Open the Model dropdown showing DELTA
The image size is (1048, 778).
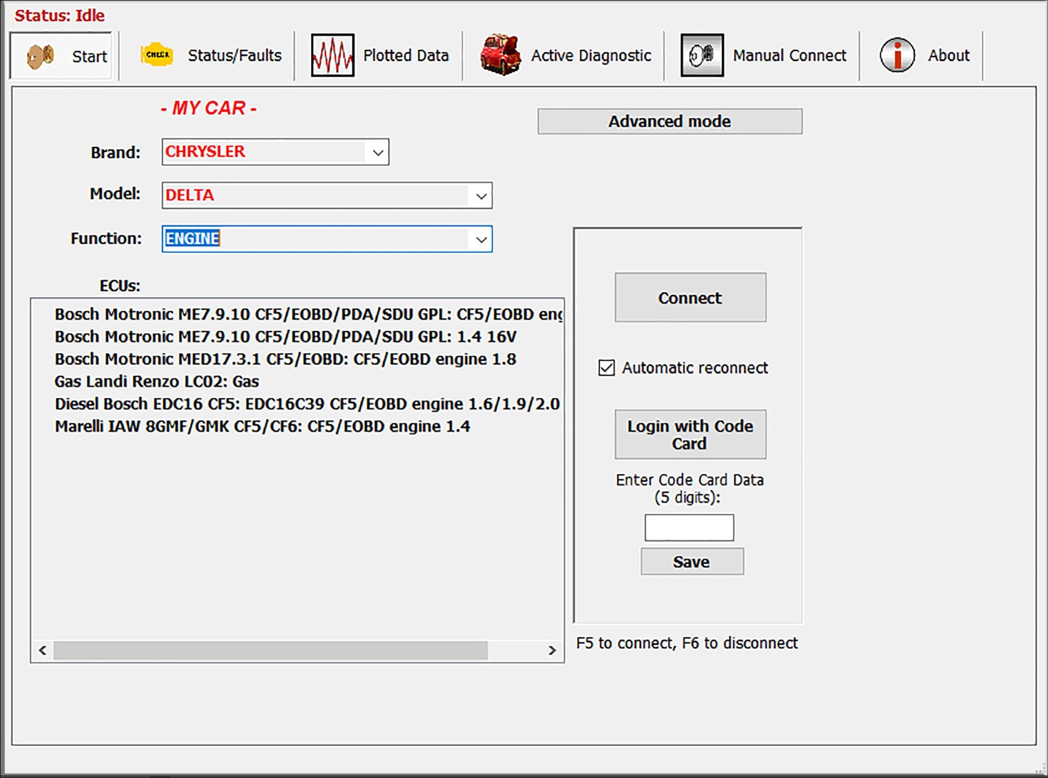coord(480,196)
